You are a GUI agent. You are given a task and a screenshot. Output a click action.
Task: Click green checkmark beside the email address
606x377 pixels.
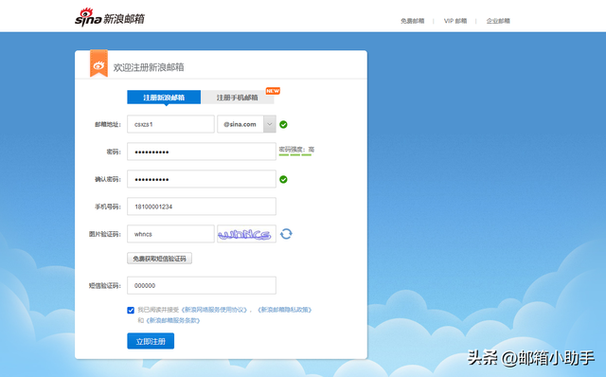coord(283,124)
